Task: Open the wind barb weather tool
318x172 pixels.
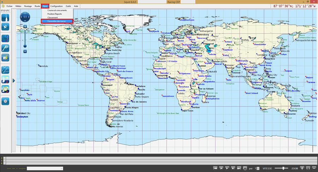Action: click(5, 48)
